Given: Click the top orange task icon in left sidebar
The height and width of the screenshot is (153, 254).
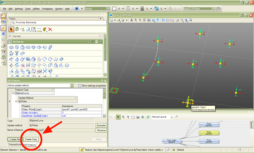Looking at the screenshot, I should tap(3, 16).
